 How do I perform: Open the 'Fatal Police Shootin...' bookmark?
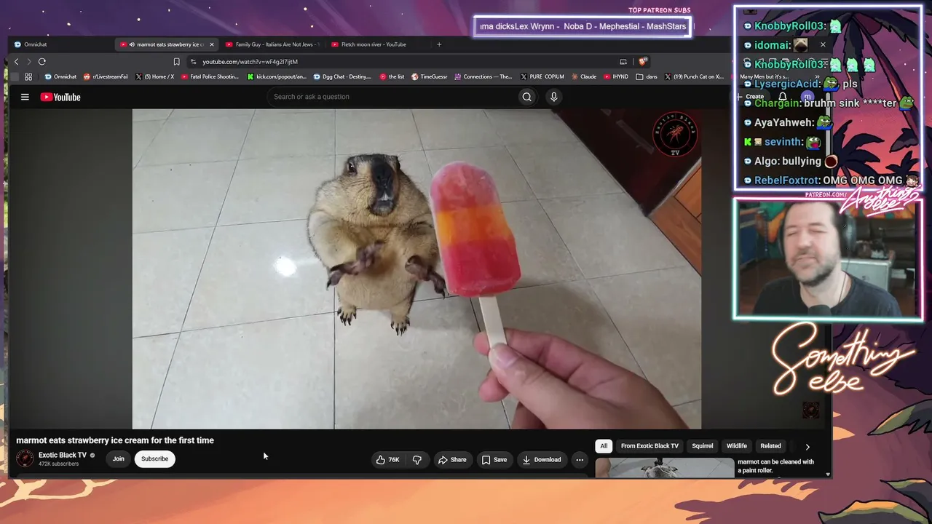(210, 76)
